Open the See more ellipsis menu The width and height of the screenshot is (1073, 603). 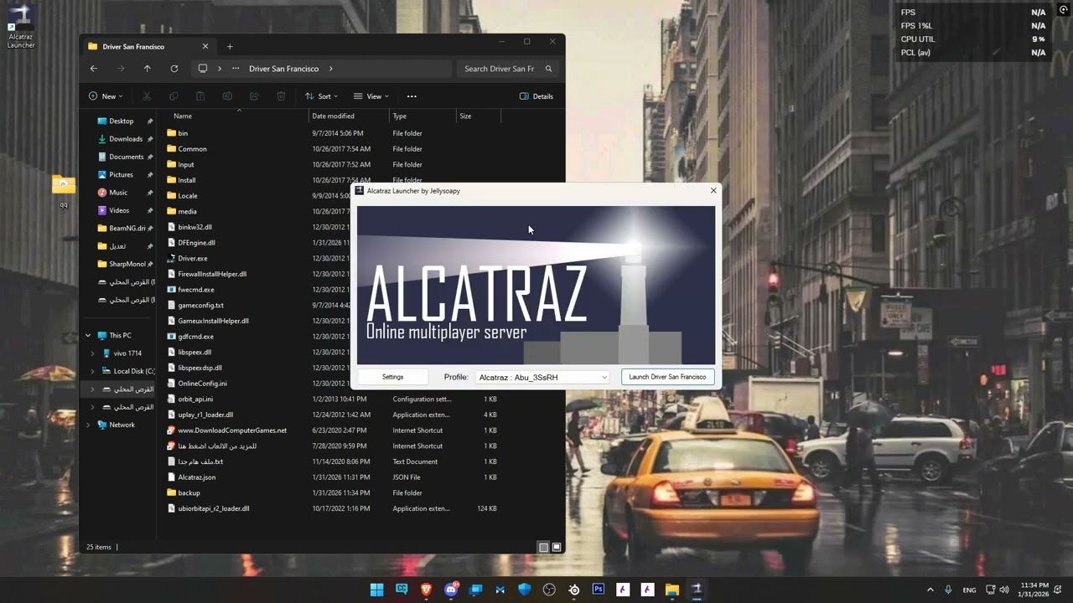click(412, 96)
